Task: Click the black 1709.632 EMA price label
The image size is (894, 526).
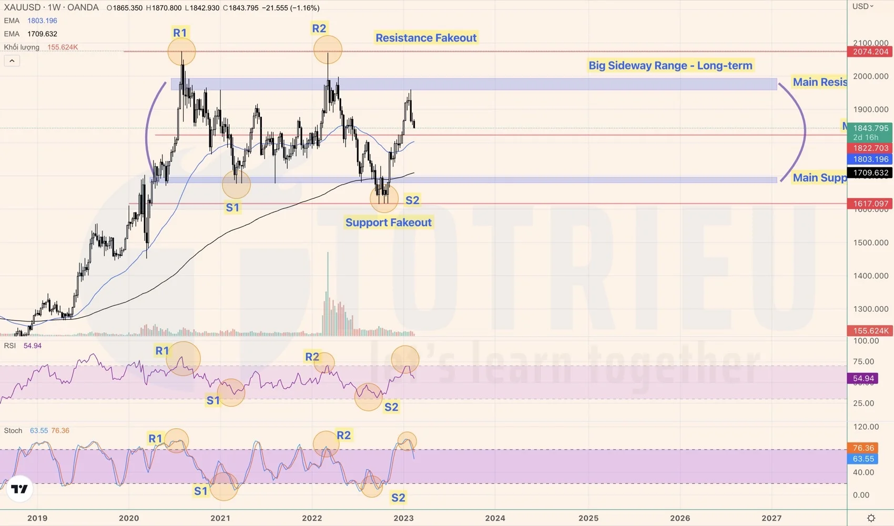Action: [x=870, y=173]
